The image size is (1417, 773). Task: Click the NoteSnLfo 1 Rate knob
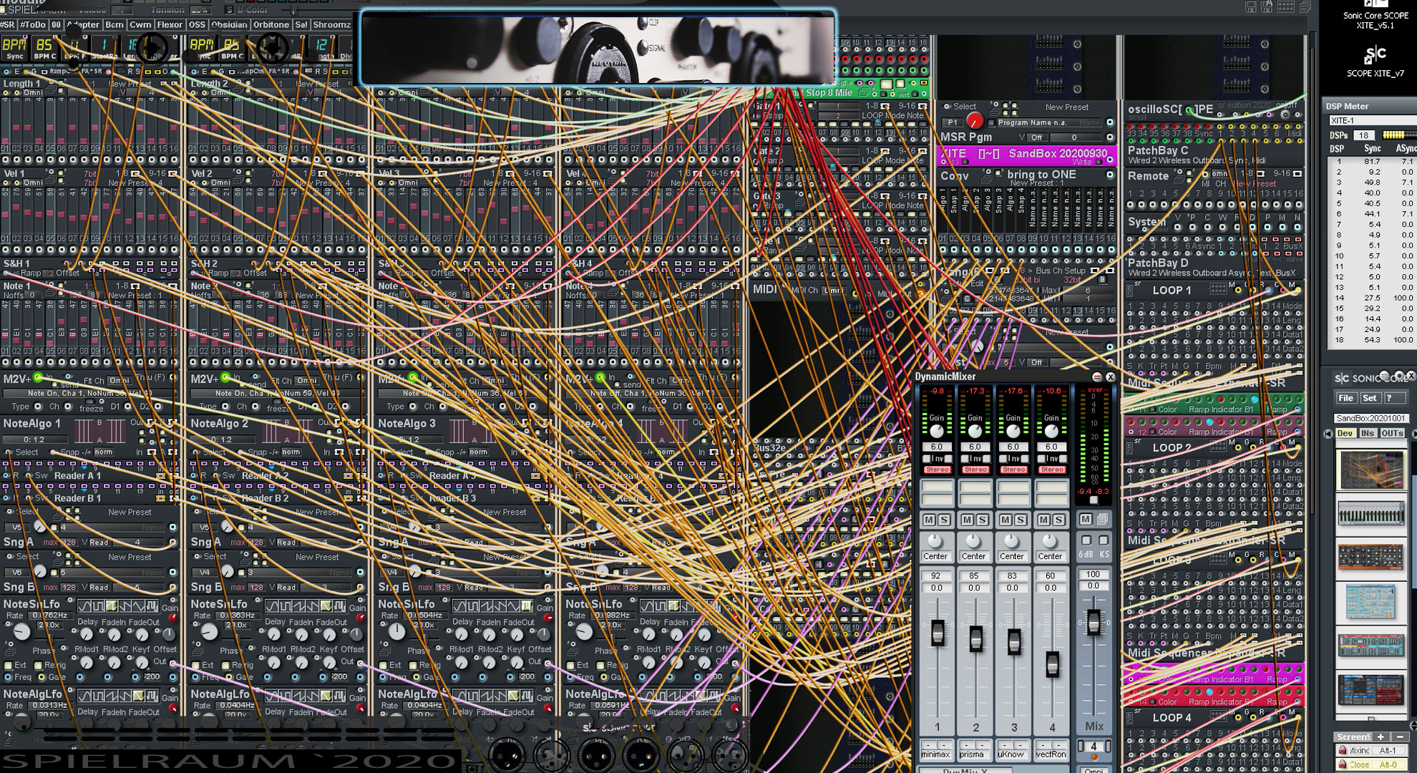click(x=22, y=632)
